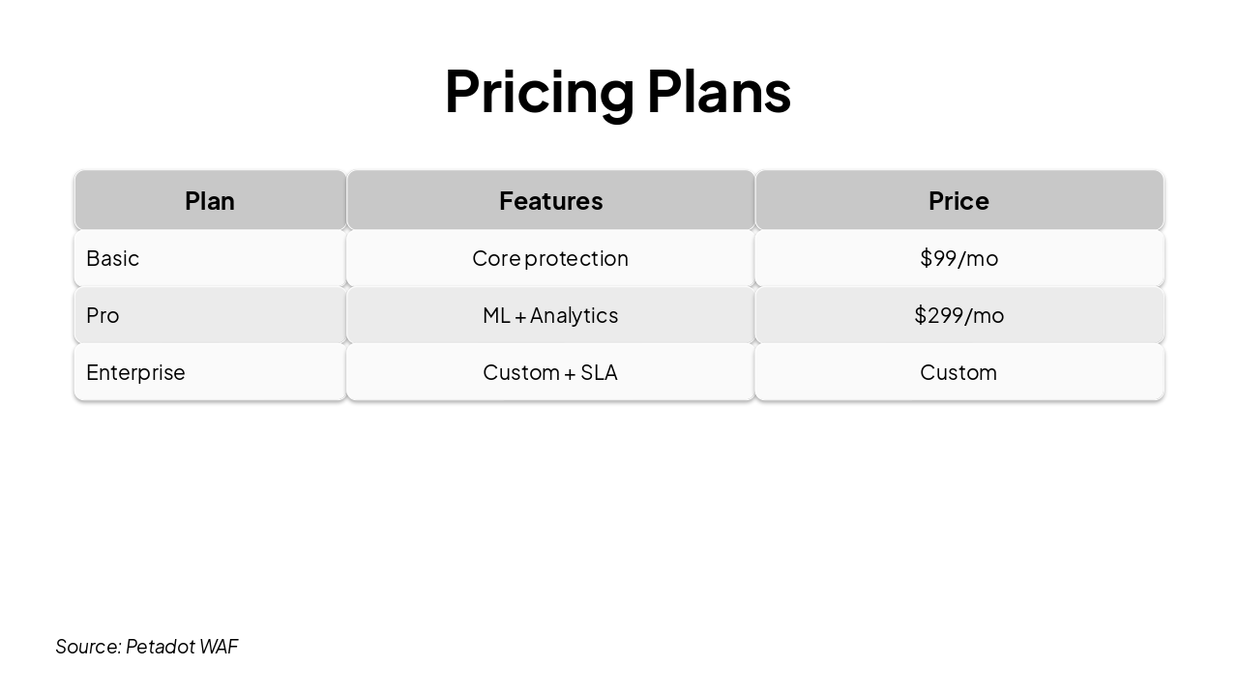Screen dimensions: 1238x696
Task: Click the word "Analytics" in the Pro row
Action: click(x=575, y=315)
